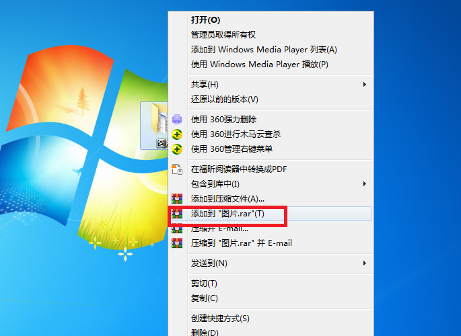Choose 创建快捷方式(S)
The image size is (461, 336).
[271, 319]
